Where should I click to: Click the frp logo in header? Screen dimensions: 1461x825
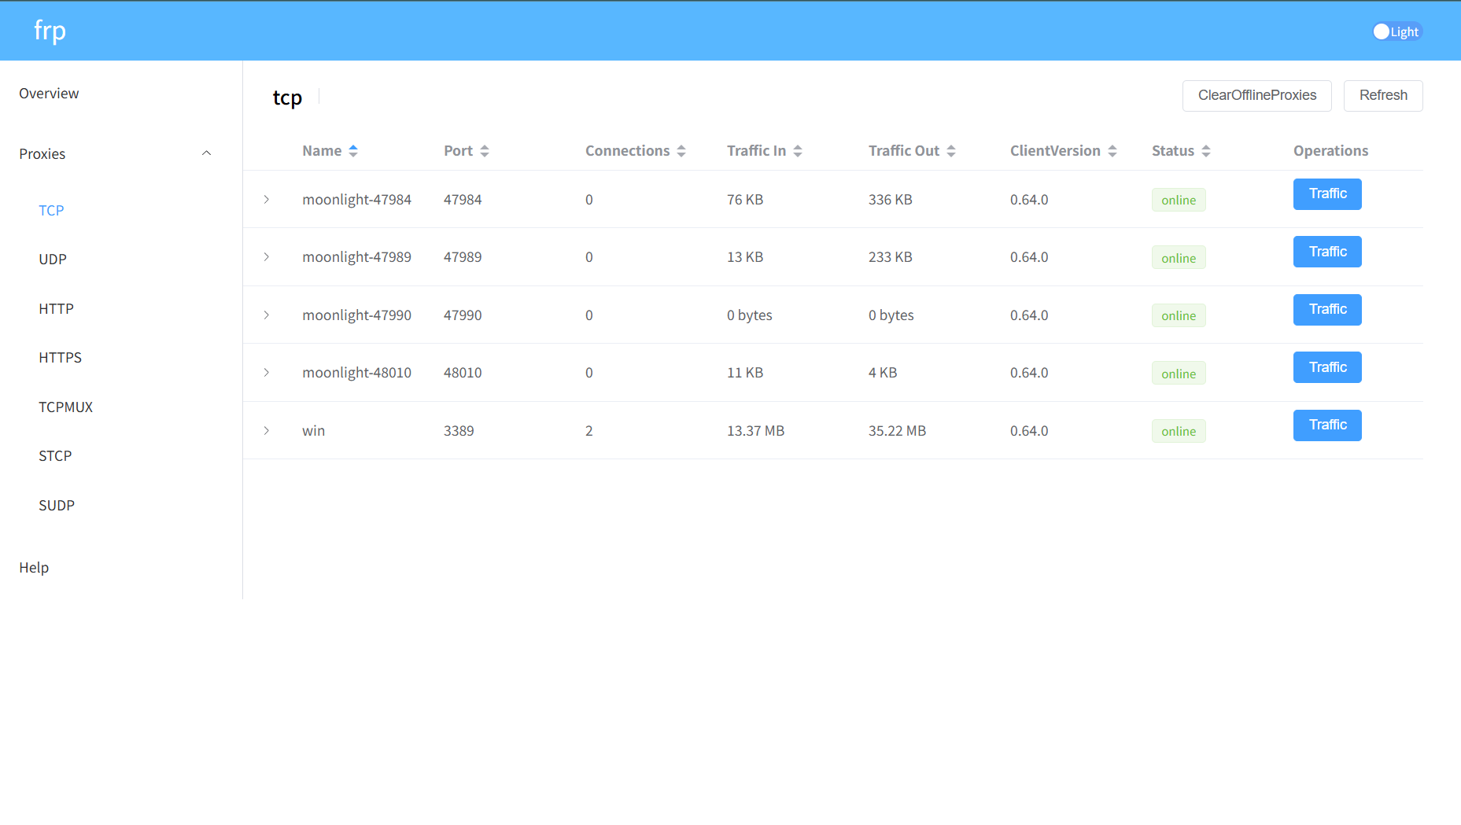50,31
